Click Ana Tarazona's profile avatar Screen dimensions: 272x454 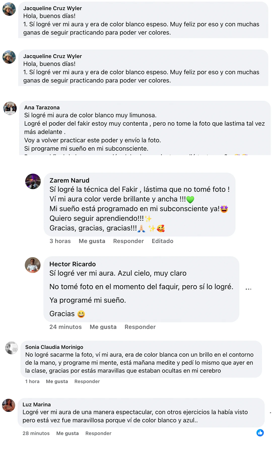(x=10, y=108)
